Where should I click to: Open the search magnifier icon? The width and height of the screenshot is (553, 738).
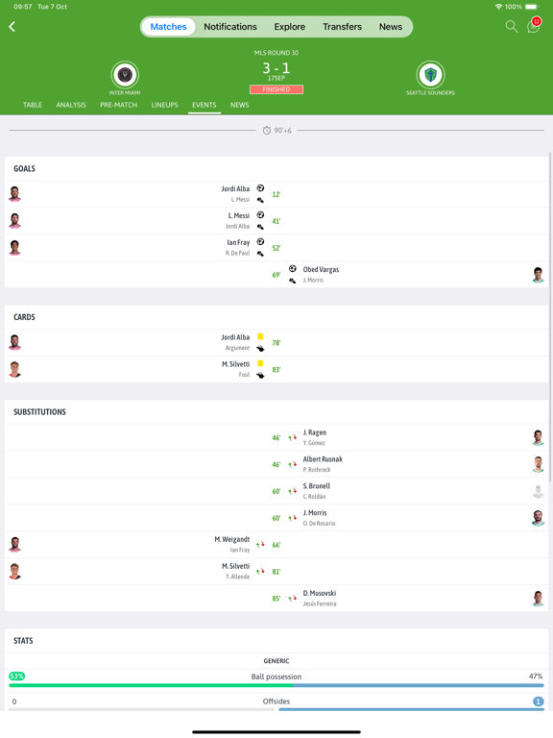511,26
